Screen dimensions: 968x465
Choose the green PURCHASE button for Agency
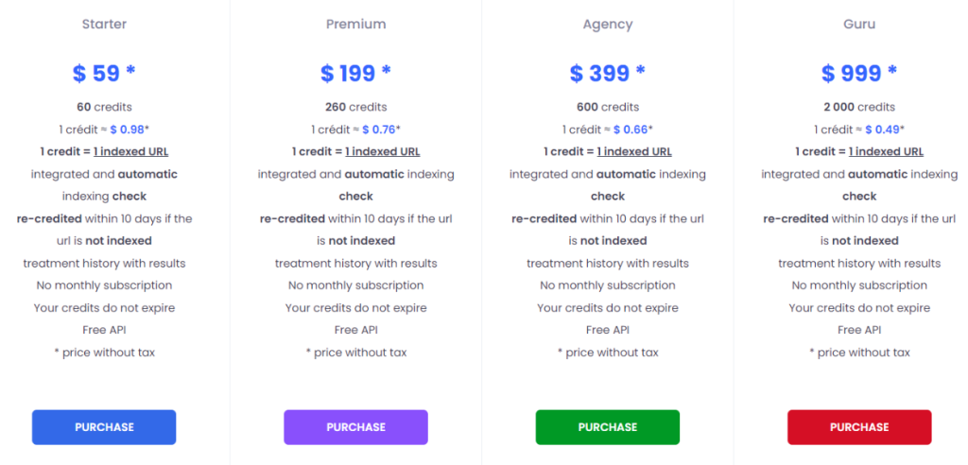pyautogui.click(x=607, y=427)
